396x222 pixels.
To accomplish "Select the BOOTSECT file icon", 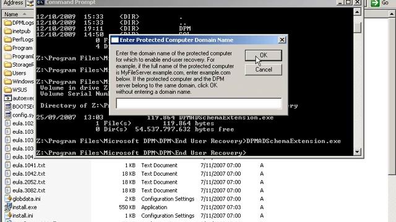I will click(x=8, y=107).
